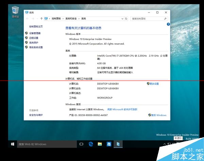Open the Store app in the taskbar

point(109,144)
